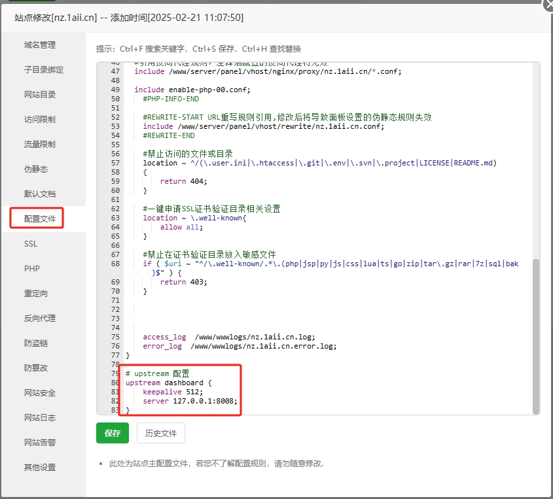
Task: Open the 子目录绑定 settings
Action: click(43, 69)
